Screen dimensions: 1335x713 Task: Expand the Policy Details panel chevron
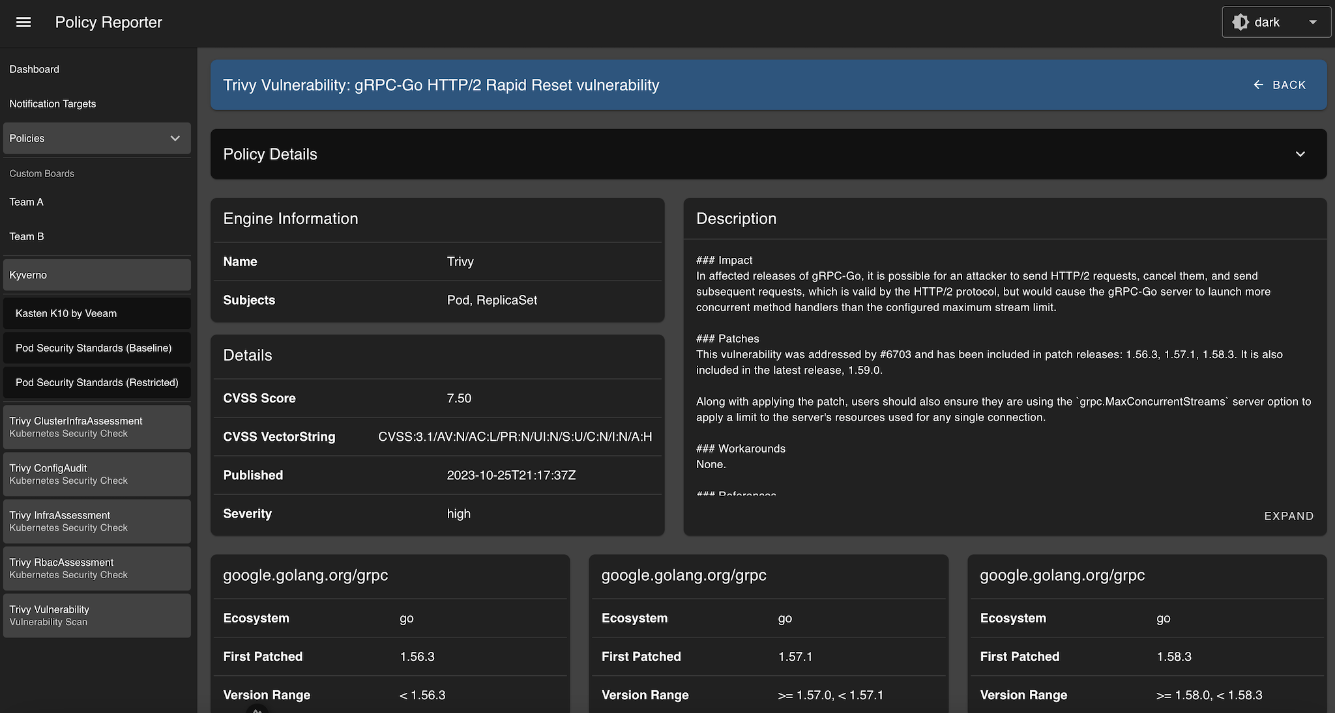coord(1300,154)
